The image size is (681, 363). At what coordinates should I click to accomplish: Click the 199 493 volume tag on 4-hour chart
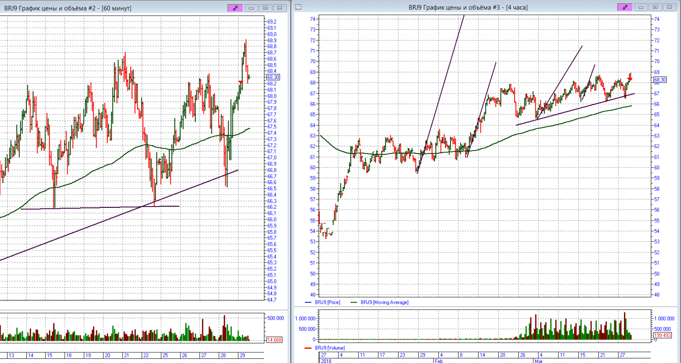click(662, 335)
